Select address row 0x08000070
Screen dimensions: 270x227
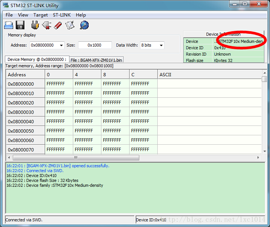(x=26, y=150)
